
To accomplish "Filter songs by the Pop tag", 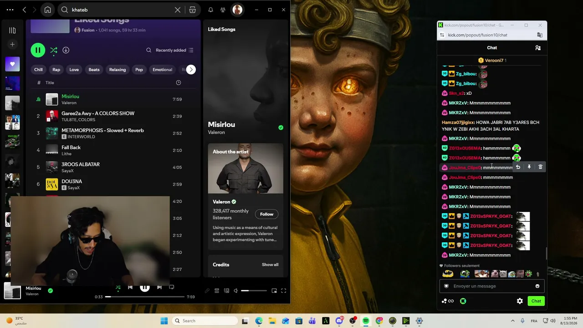I will click(x=139, y=70).
